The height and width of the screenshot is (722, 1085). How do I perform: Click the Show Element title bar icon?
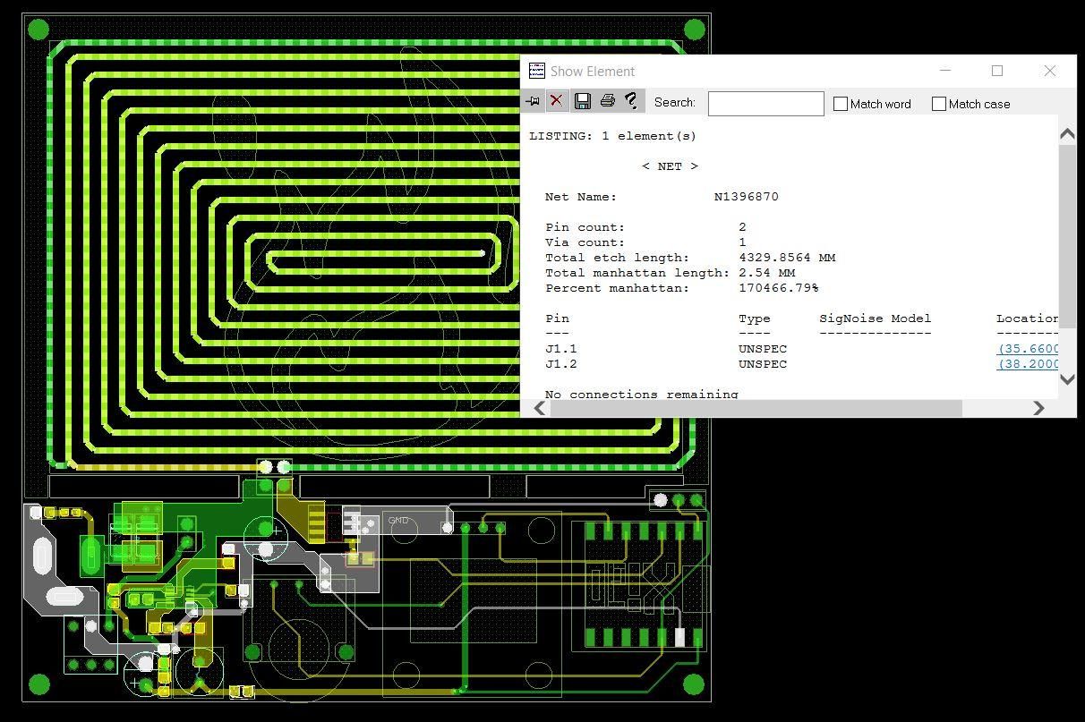(537, 71)
